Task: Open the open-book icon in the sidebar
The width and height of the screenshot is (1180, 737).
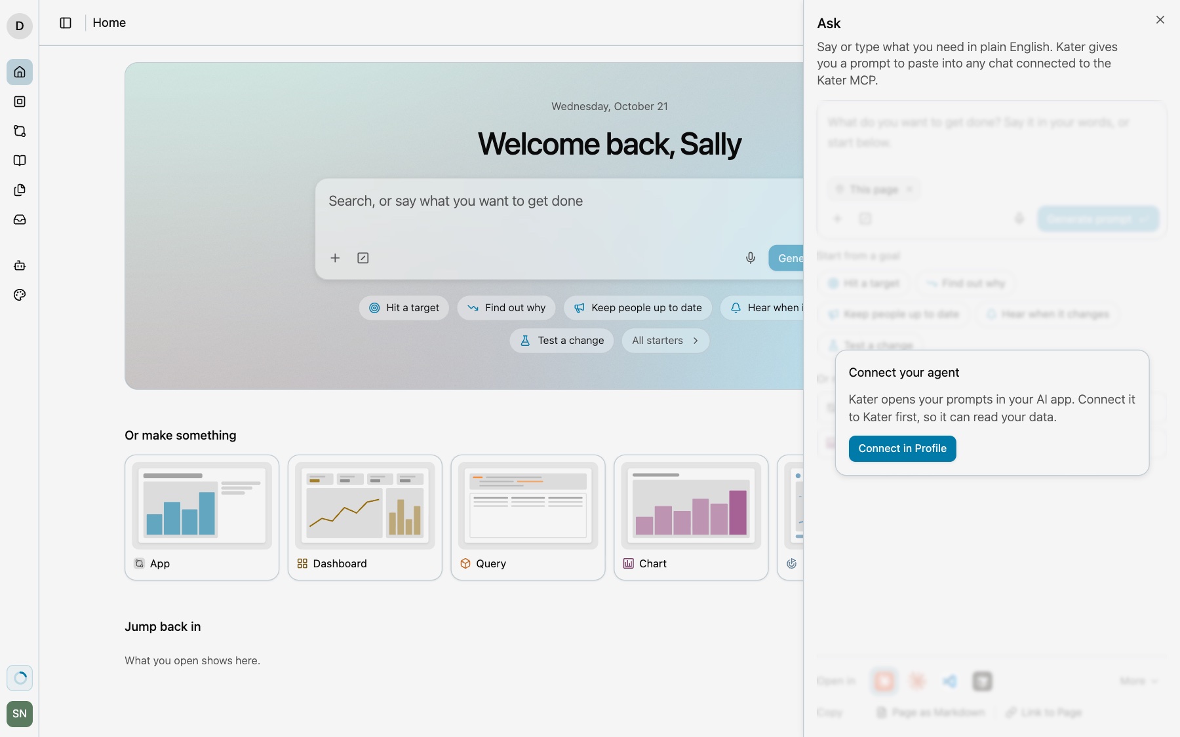Action: (20, 161)
